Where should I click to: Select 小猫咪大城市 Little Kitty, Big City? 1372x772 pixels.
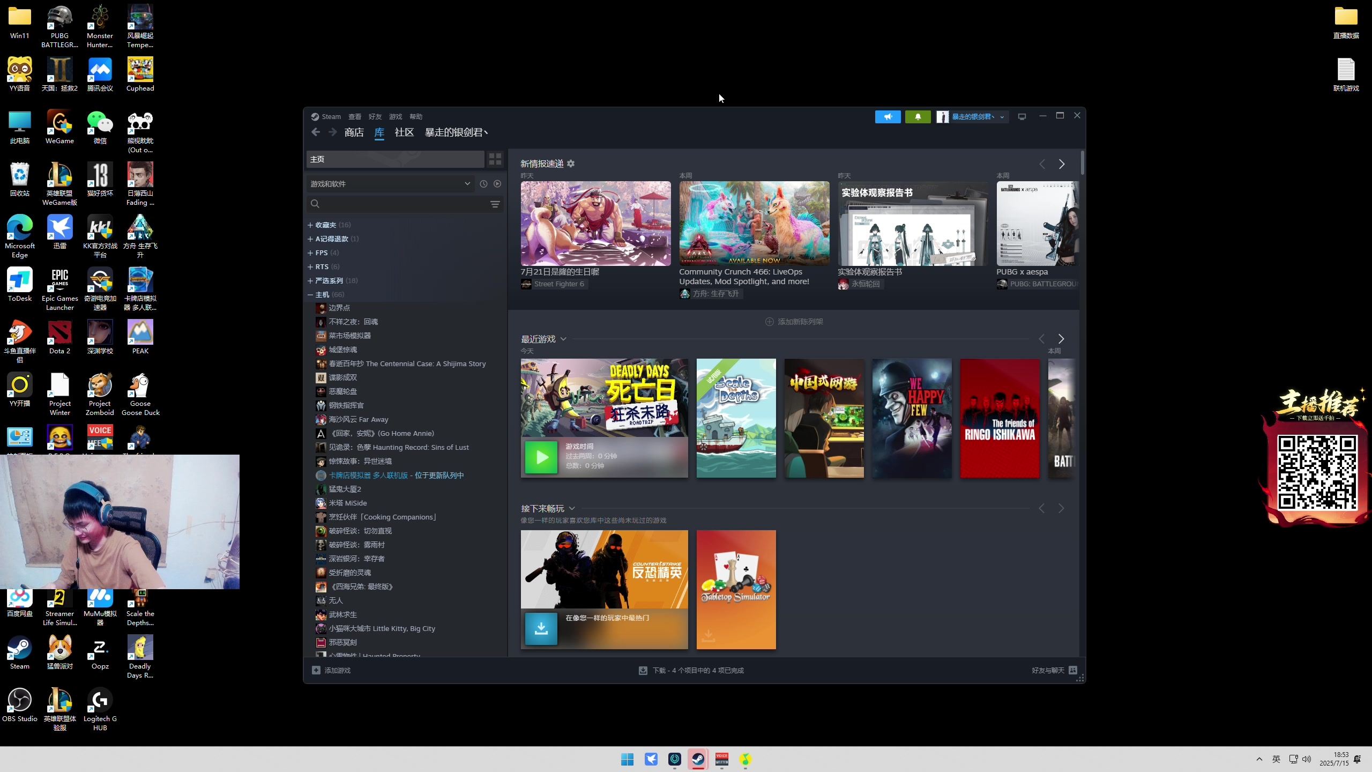pos(382,628)
